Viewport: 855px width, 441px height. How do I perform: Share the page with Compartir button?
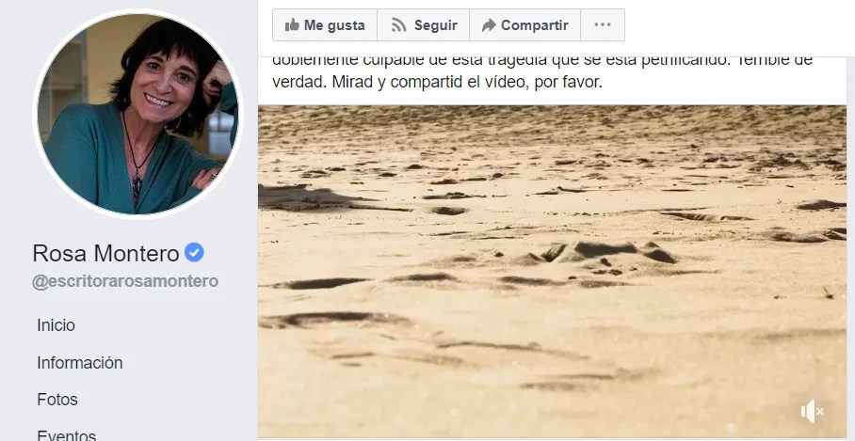[x=525, y=25]
